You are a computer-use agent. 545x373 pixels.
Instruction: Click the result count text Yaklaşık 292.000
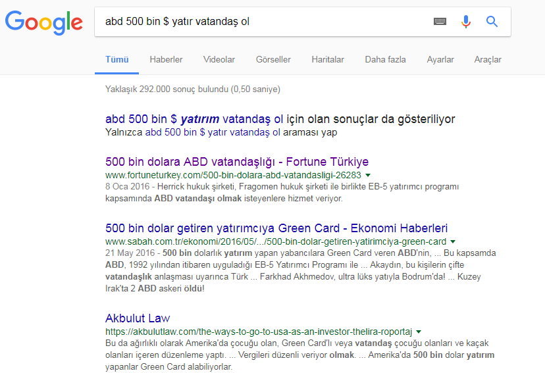tap(193, 89)
